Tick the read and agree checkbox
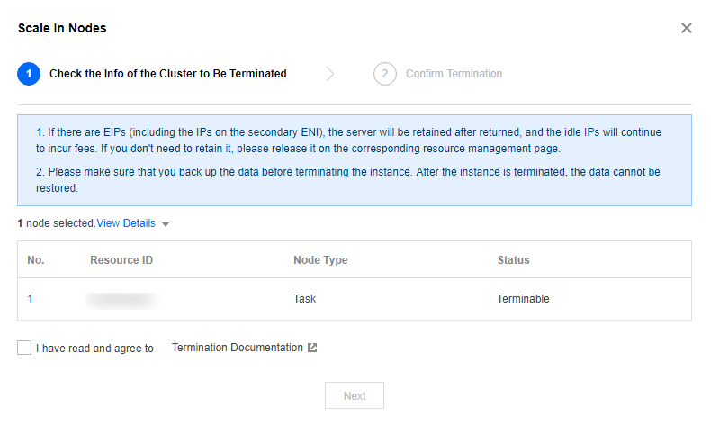The height and width of the screenshot is (426, 711). [24, 349]
